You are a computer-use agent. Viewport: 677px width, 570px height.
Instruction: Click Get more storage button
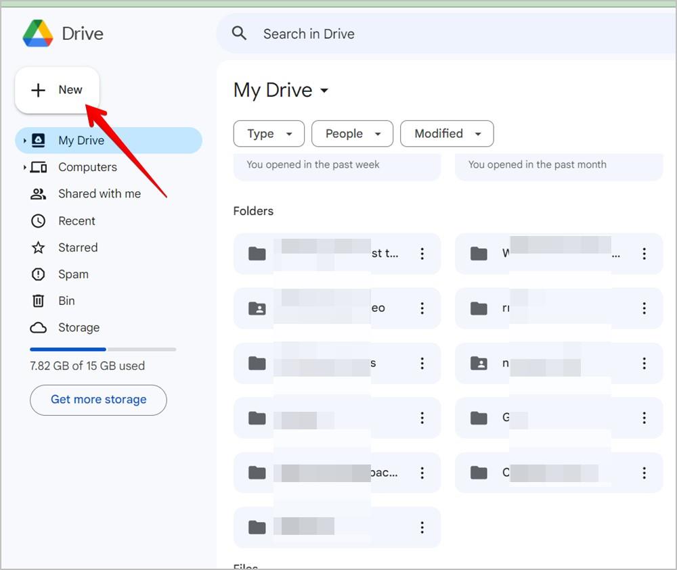(x=98, y=400)
